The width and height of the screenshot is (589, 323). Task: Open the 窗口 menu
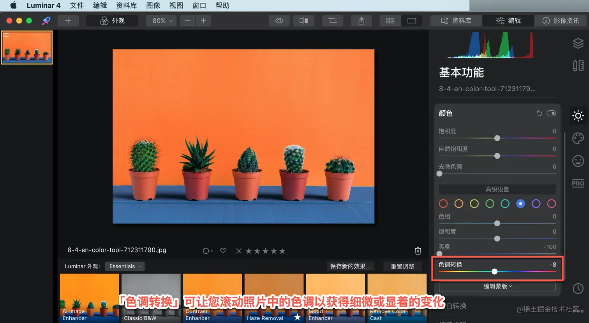coord(199,5)
